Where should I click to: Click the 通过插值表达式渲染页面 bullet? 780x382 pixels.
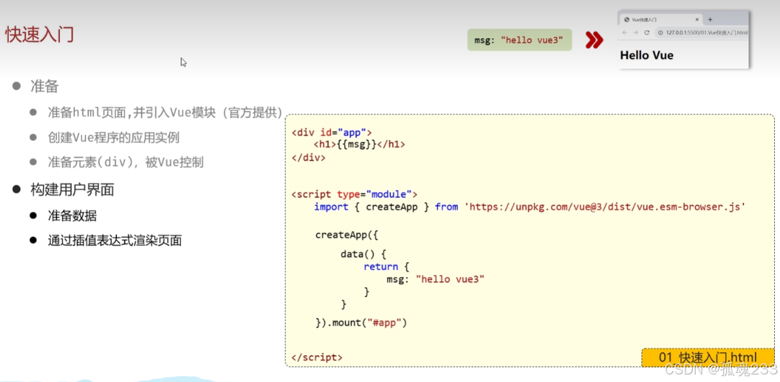(115, 240)
